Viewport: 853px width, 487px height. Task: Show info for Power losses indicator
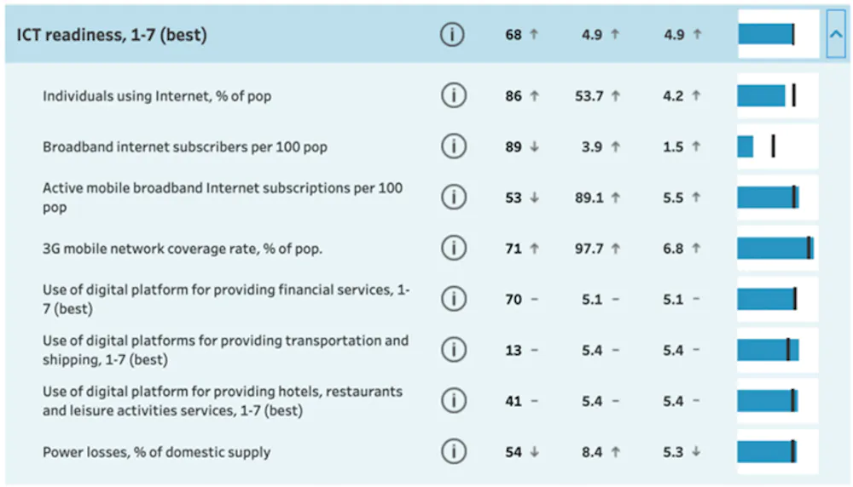(453, 451)
